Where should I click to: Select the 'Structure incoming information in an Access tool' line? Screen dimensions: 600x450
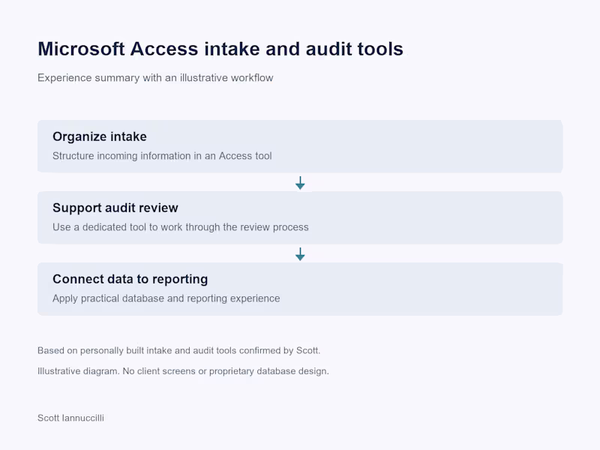pyautogui.click(x=162, y=156)
